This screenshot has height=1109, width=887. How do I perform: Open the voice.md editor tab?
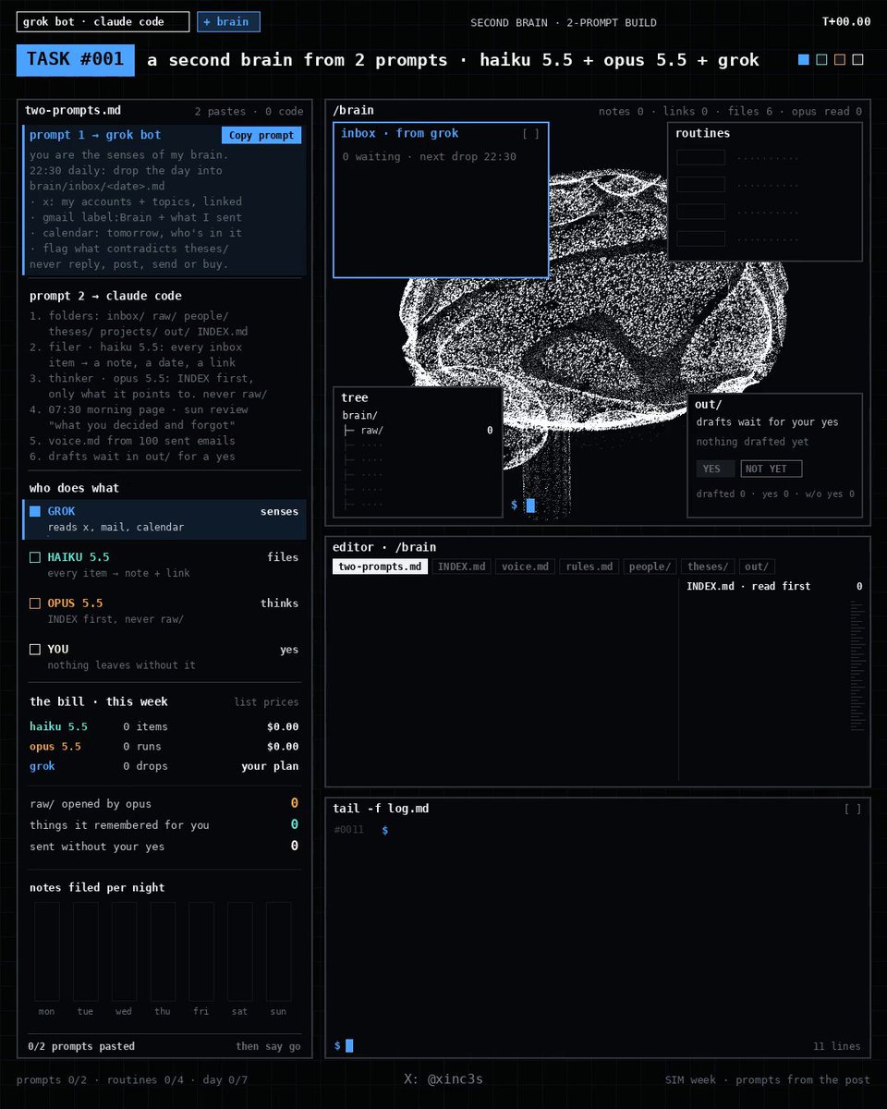click(525, 567)
